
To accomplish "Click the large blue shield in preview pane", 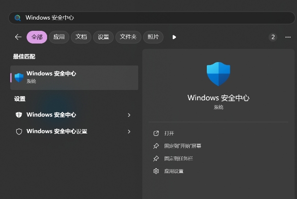I will [218, 74].
